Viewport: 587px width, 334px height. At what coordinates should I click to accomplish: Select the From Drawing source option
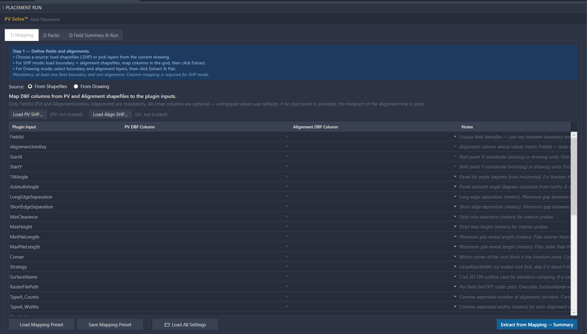[76, 87]
